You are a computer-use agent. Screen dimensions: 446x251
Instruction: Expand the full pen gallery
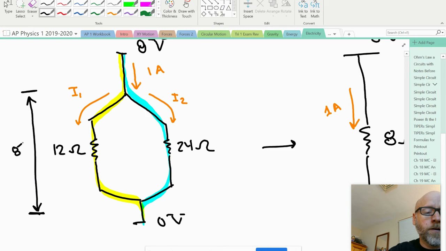point(159,15)
